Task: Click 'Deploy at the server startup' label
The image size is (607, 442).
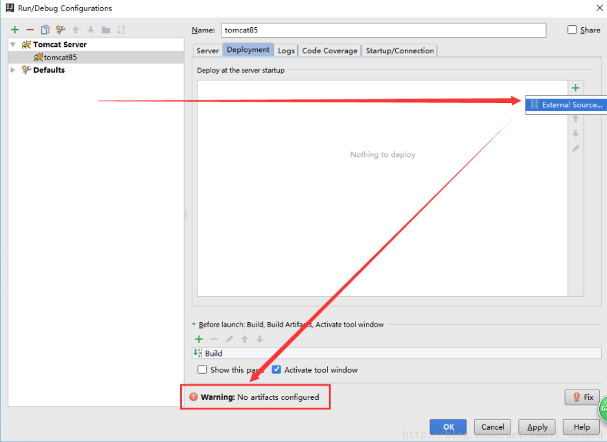Action: point(241,70)
